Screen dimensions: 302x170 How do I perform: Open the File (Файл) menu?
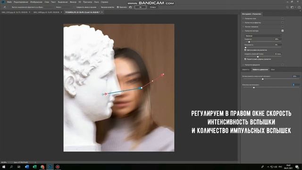tap(9, 2)
